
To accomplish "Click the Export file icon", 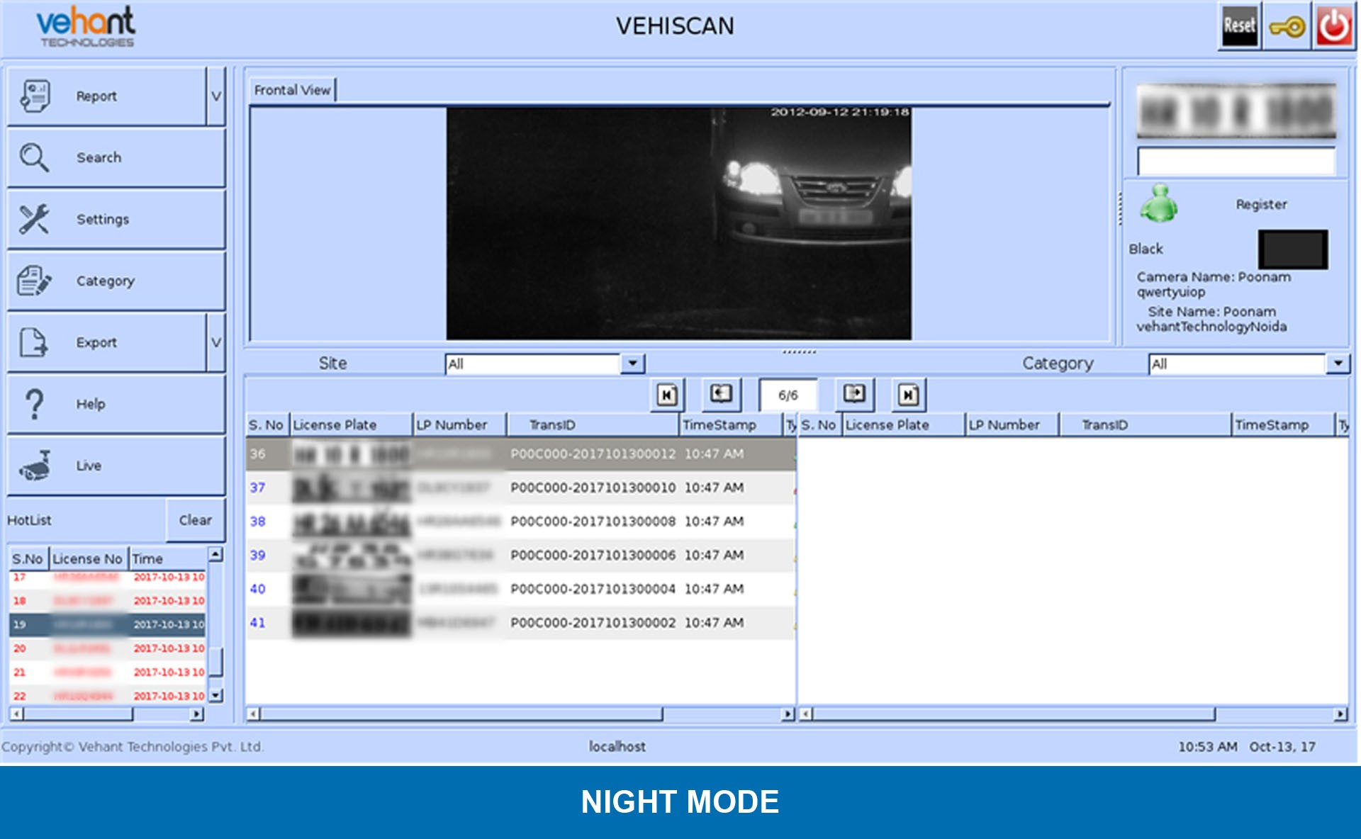I will pos(33,342).
